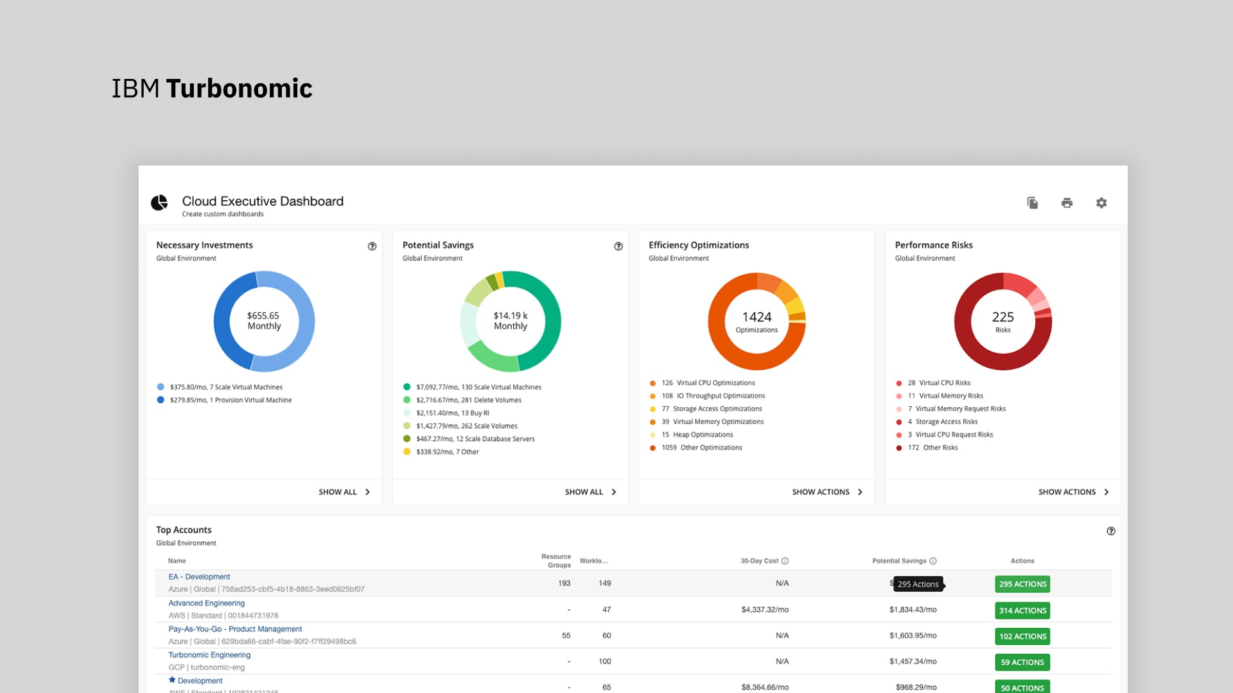The width and height of the screenshot is (1233, 693).
Task: Click the copy dashboard icon
Action: coord(1033,203)
